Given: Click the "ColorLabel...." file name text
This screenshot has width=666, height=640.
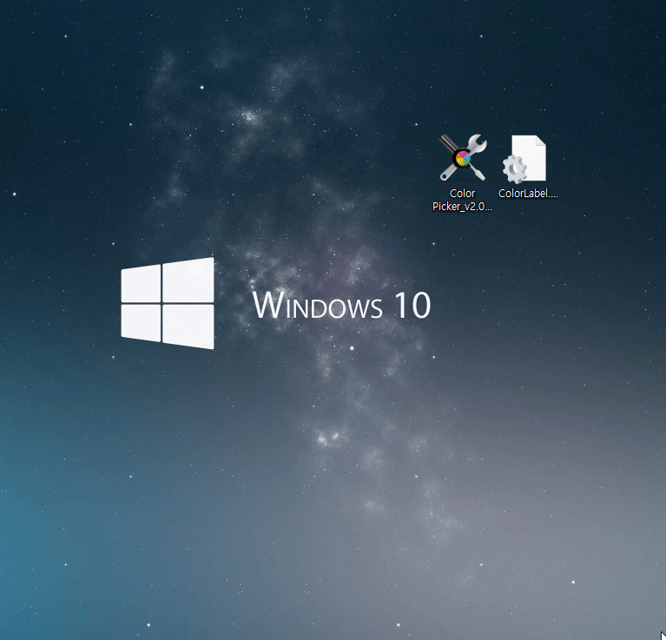Looking at the screenshot, I should [528, 194].
